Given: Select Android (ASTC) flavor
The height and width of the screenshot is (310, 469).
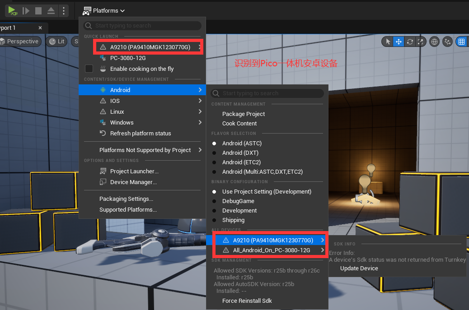Looking at the screenshot, I should click(x=242, y=143).
